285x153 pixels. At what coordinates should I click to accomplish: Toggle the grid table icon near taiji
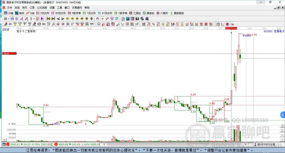(x=218, y=24)
